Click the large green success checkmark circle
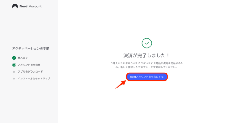230x123 pixels. coord(147,43)
